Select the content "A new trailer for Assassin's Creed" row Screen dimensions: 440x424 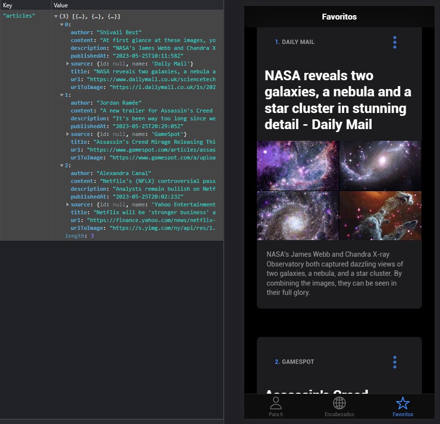click(x=142, y=111)
